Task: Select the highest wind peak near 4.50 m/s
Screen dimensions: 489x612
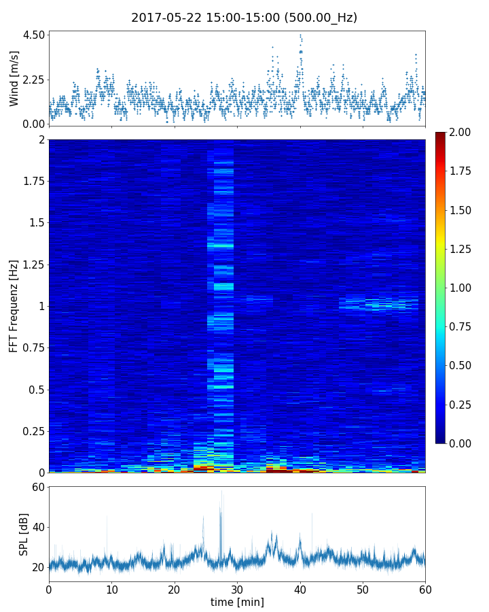Action: [300, 35]
